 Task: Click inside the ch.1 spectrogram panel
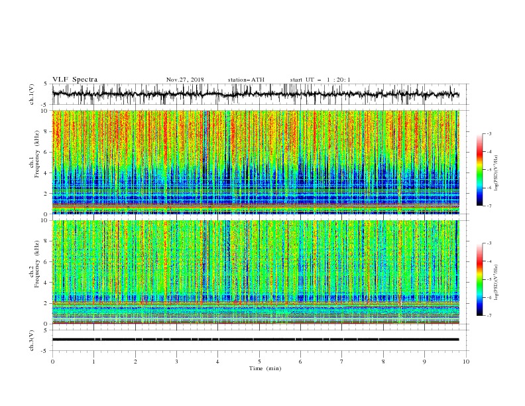coord(255,162)
